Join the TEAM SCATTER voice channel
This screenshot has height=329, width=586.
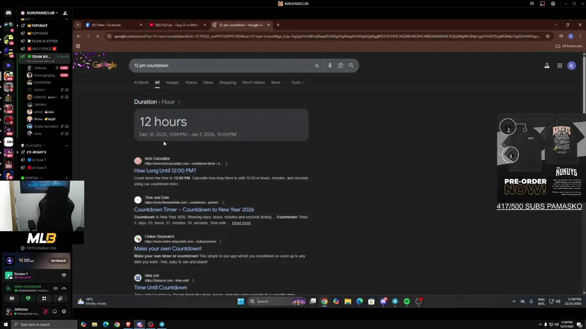(44, 41)
